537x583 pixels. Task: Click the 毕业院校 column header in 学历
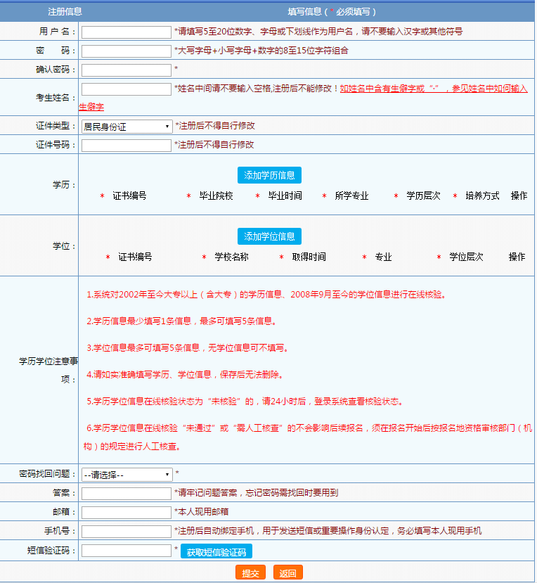click(x=216, y=196)
